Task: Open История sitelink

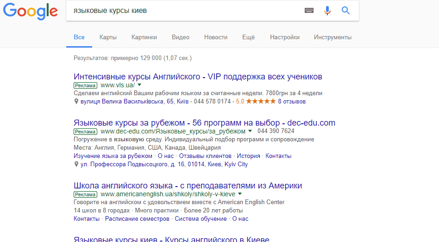Action: pos(248,156)
